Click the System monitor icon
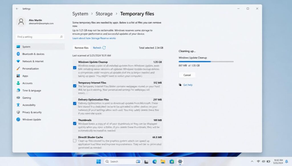The image size is (292, 166). coord(18,47)
